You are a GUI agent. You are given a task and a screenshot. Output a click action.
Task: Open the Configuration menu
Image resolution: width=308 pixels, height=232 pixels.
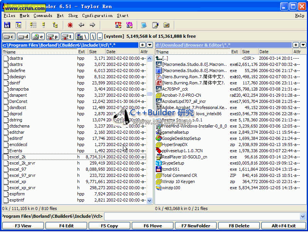click(x=97, y=16)
